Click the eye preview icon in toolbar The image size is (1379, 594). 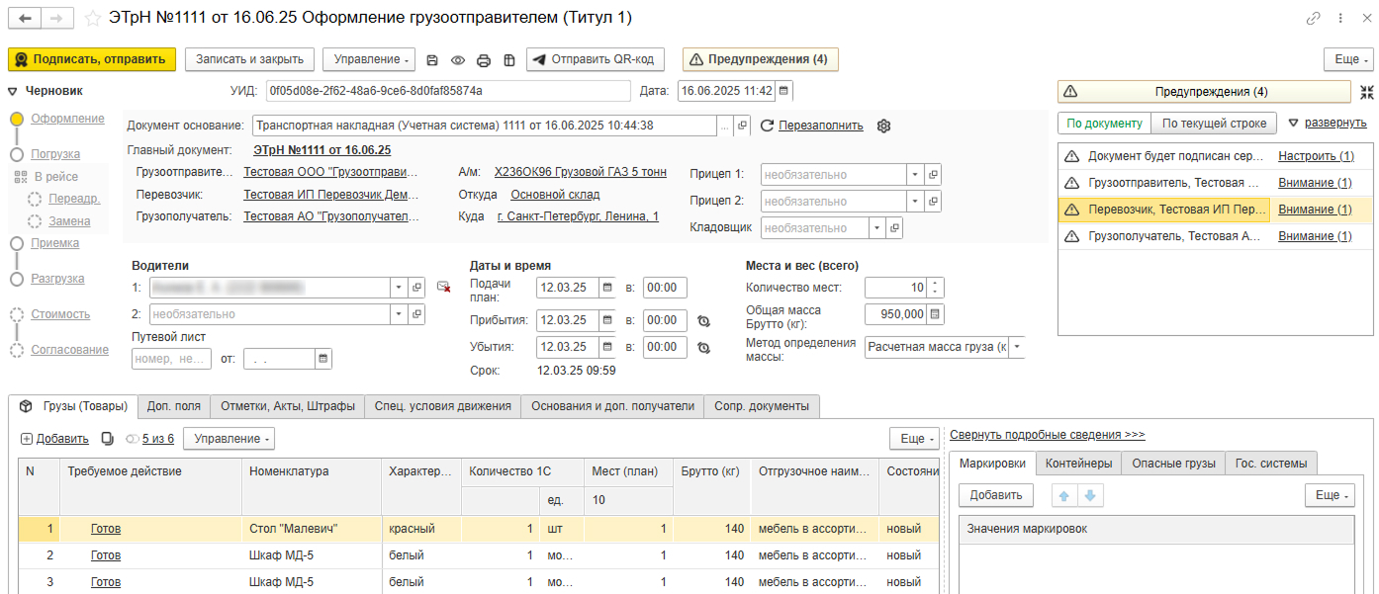tap(458, 60)
